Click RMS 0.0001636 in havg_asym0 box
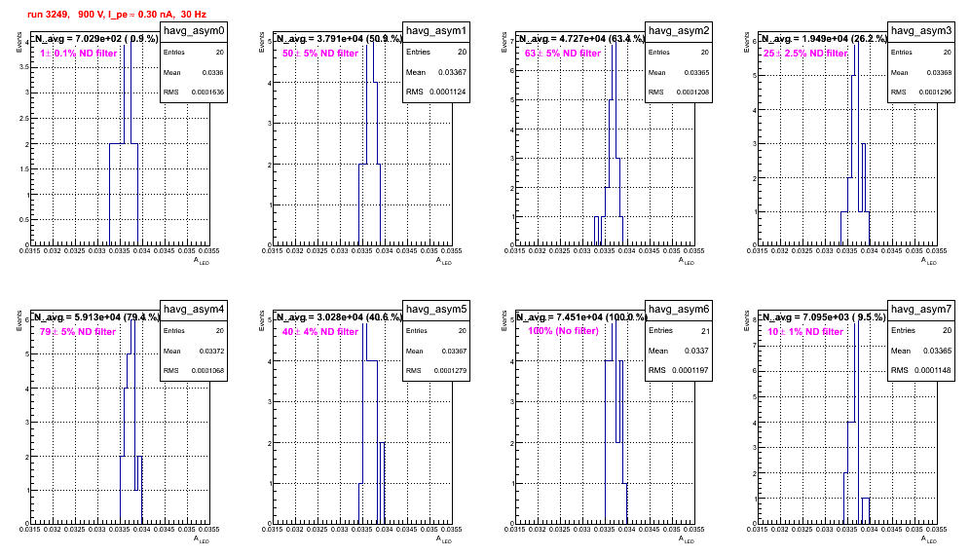The height and width of the screenshot is (557, 970). coord(194,92)
